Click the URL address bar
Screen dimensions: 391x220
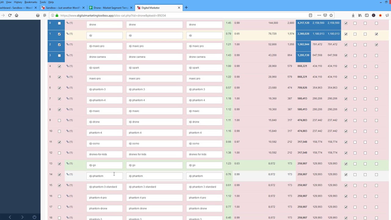[x=183, y=15]
